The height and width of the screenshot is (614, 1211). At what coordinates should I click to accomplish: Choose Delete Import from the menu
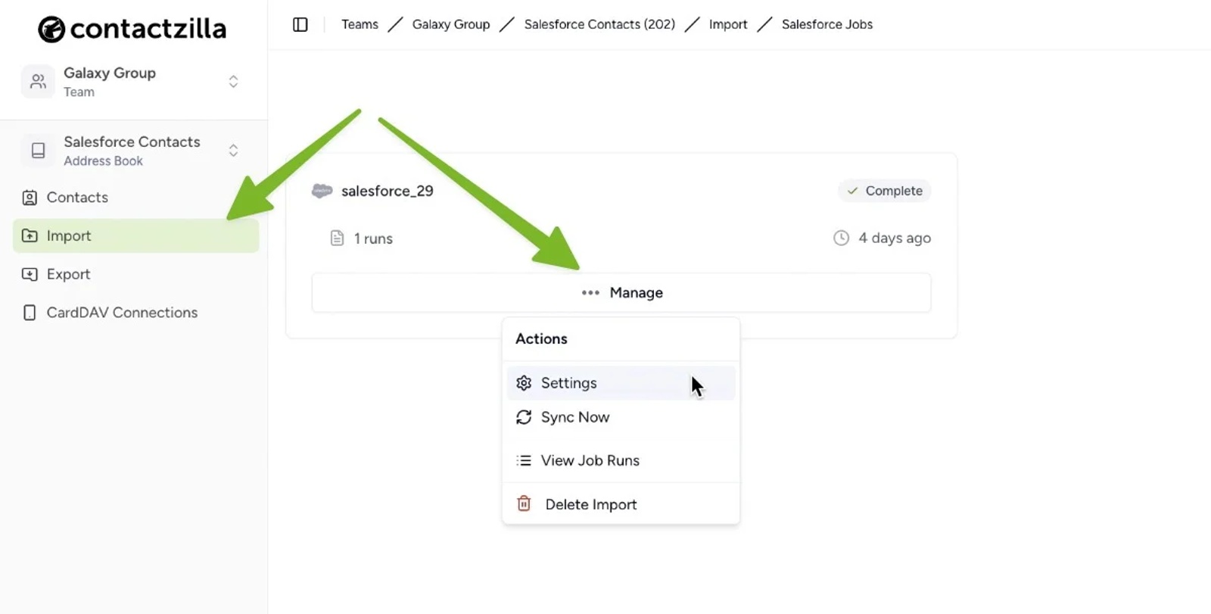pos(621,503)
